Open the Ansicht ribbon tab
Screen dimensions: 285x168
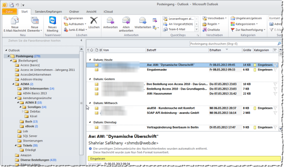[x=91, y=12]
